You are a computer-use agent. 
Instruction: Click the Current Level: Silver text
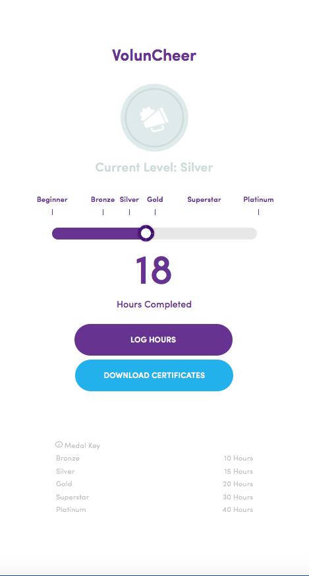154,168
